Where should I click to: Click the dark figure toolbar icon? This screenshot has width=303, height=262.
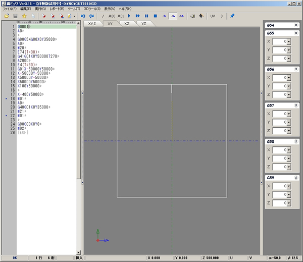pos(201,16)
